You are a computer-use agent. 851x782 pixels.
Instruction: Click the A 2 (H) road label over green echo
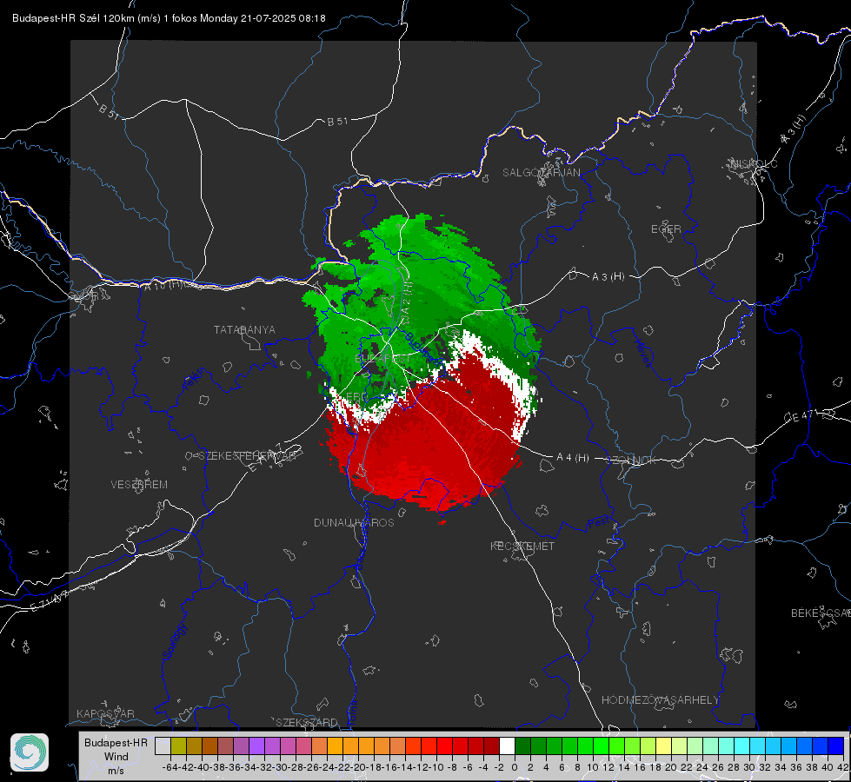point(407,303)
